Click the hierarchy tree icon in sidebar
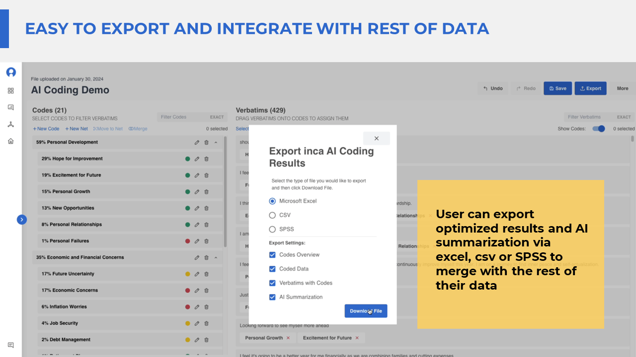The height and width of the screenshot is (357, 636). [11, 124]
